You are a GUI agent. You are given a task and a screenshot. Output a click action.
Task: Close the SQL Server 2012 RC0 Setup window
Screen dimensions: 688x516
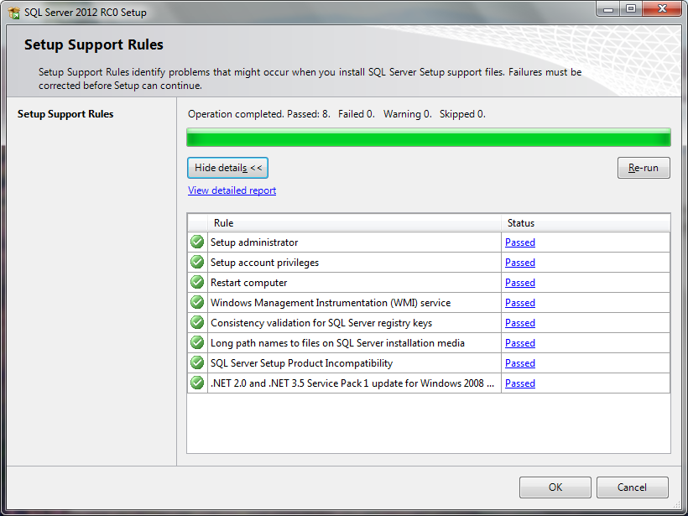point(662,9)
